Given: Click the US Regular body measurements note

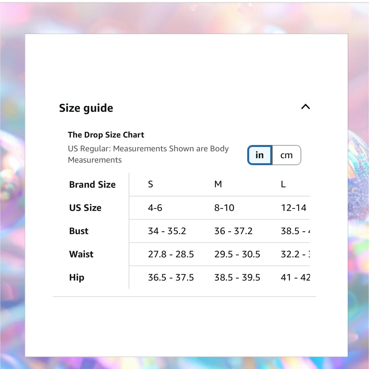Looking at the screenshot, I should [x=148, y=154].
